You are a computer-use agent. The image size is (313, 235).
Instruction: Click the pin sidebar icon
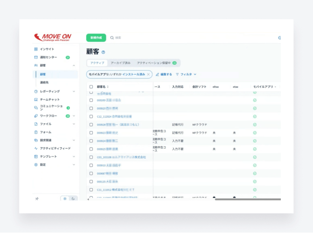coord(37,199)
